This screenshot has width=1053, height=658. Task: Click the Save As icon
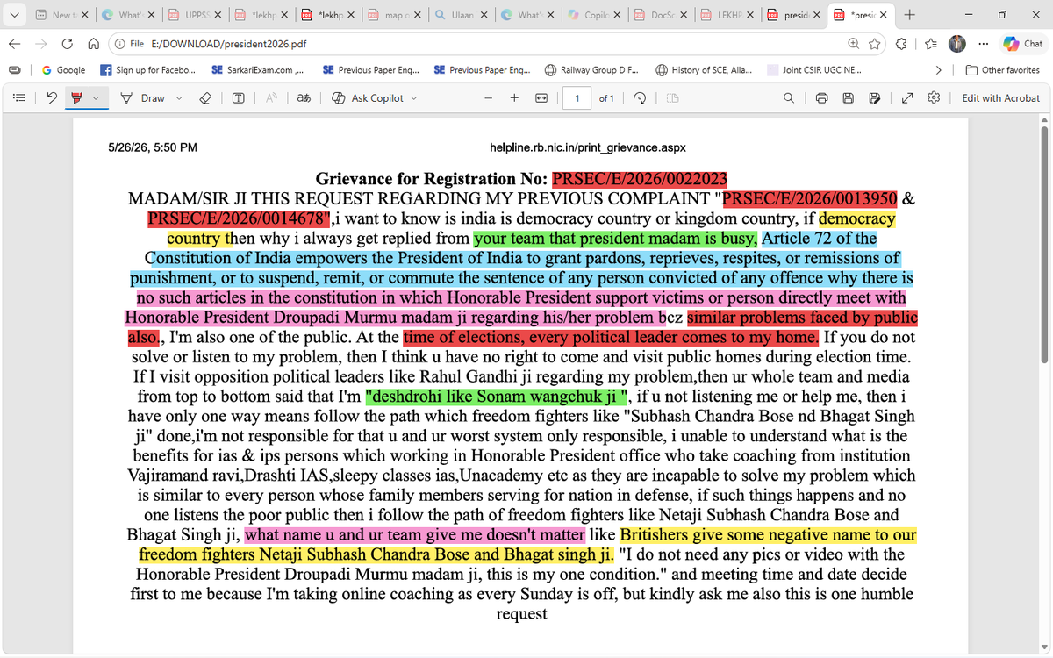pyautogui.click(x=874, y=98)
